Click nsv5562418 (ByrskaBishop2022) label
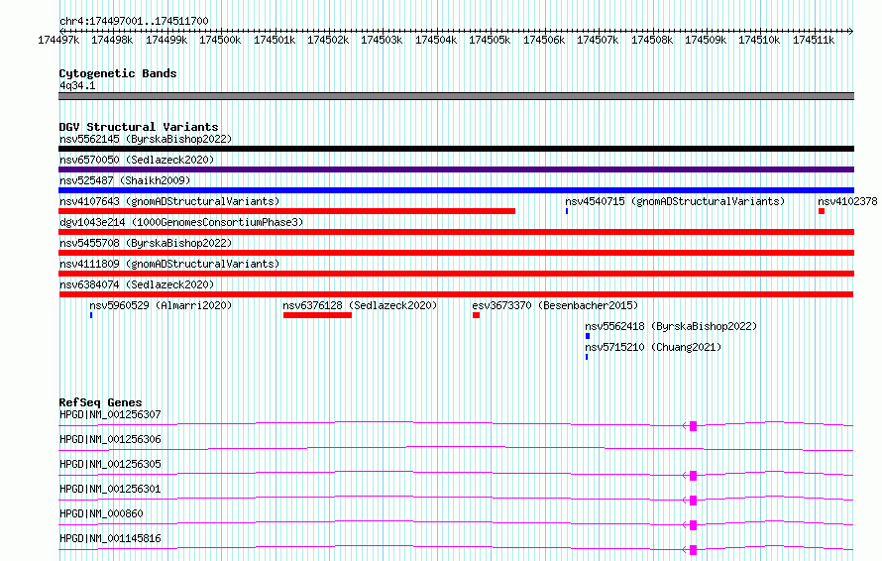Image resolution: width=882 pixels, height=561 pixels. [x=671, y=326]
